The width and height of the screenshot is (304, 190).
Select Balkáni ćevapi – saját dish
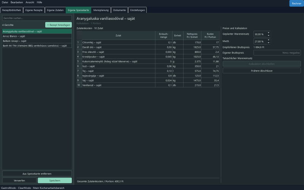point(37,41)
